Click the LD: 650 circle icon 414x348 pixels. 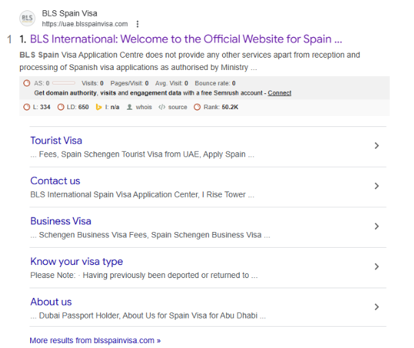tap(61, 107)
